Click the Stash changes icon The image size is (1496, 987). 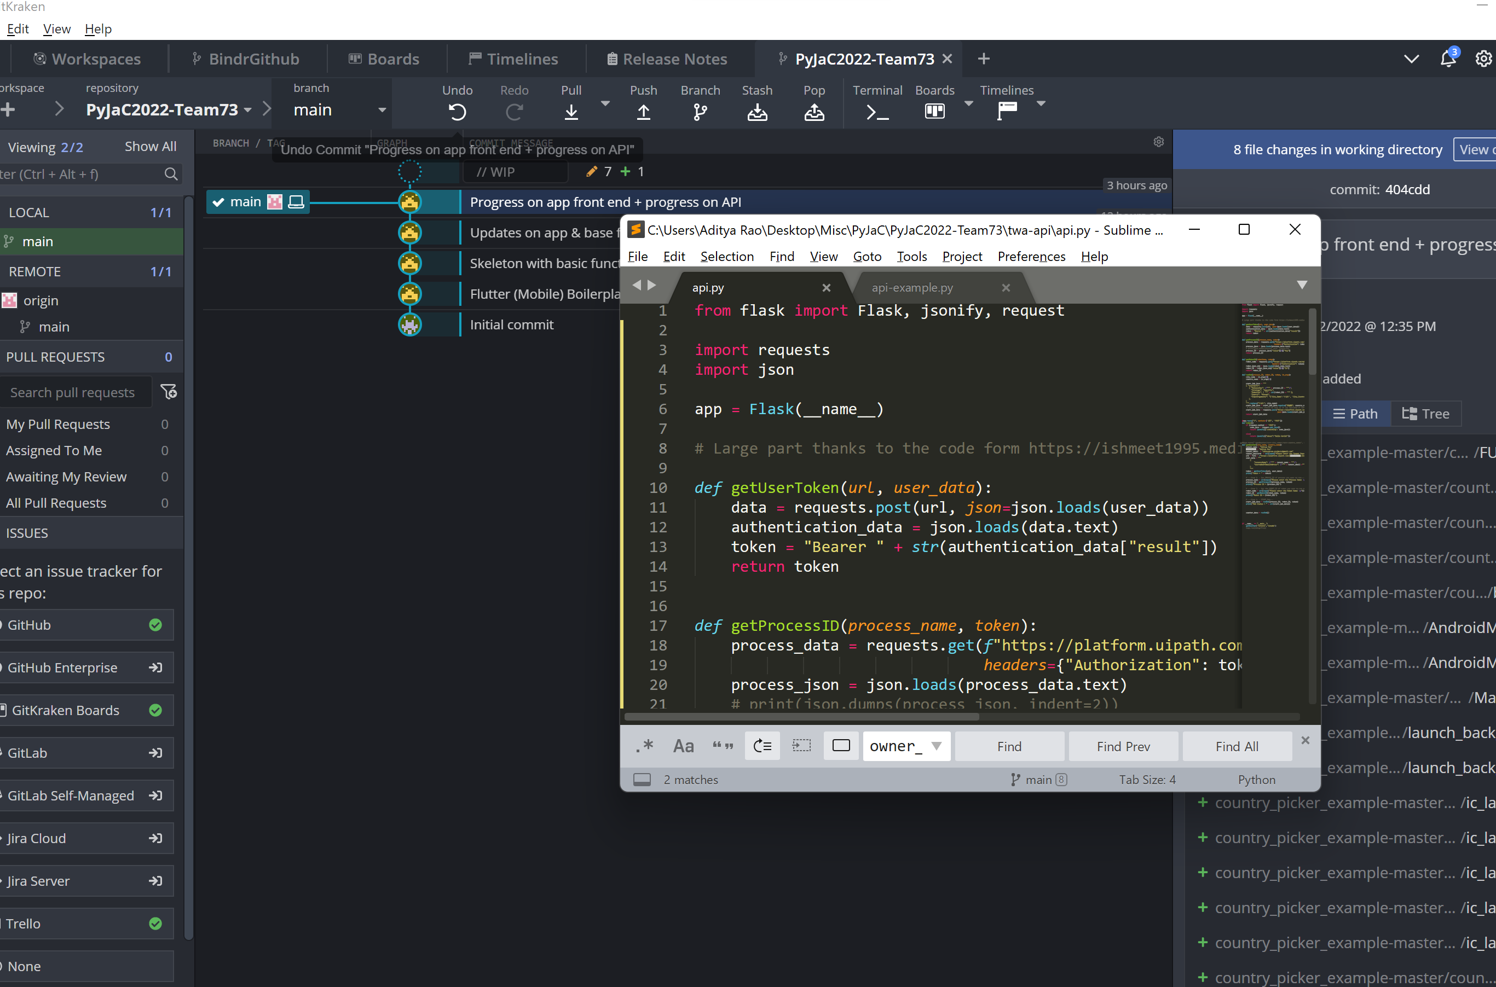tap(757, 112)
